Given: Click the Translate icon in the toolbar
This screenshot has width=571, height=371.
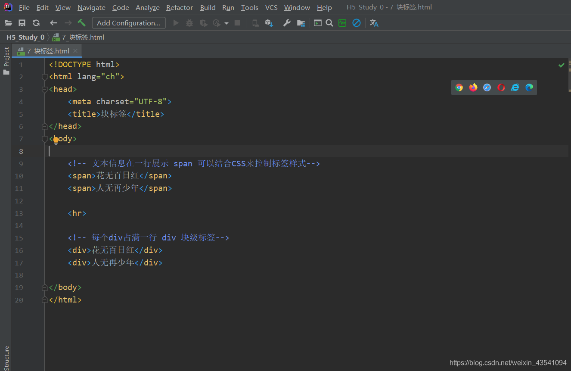Looking at the screenshot, I should (x=374, y=23).
